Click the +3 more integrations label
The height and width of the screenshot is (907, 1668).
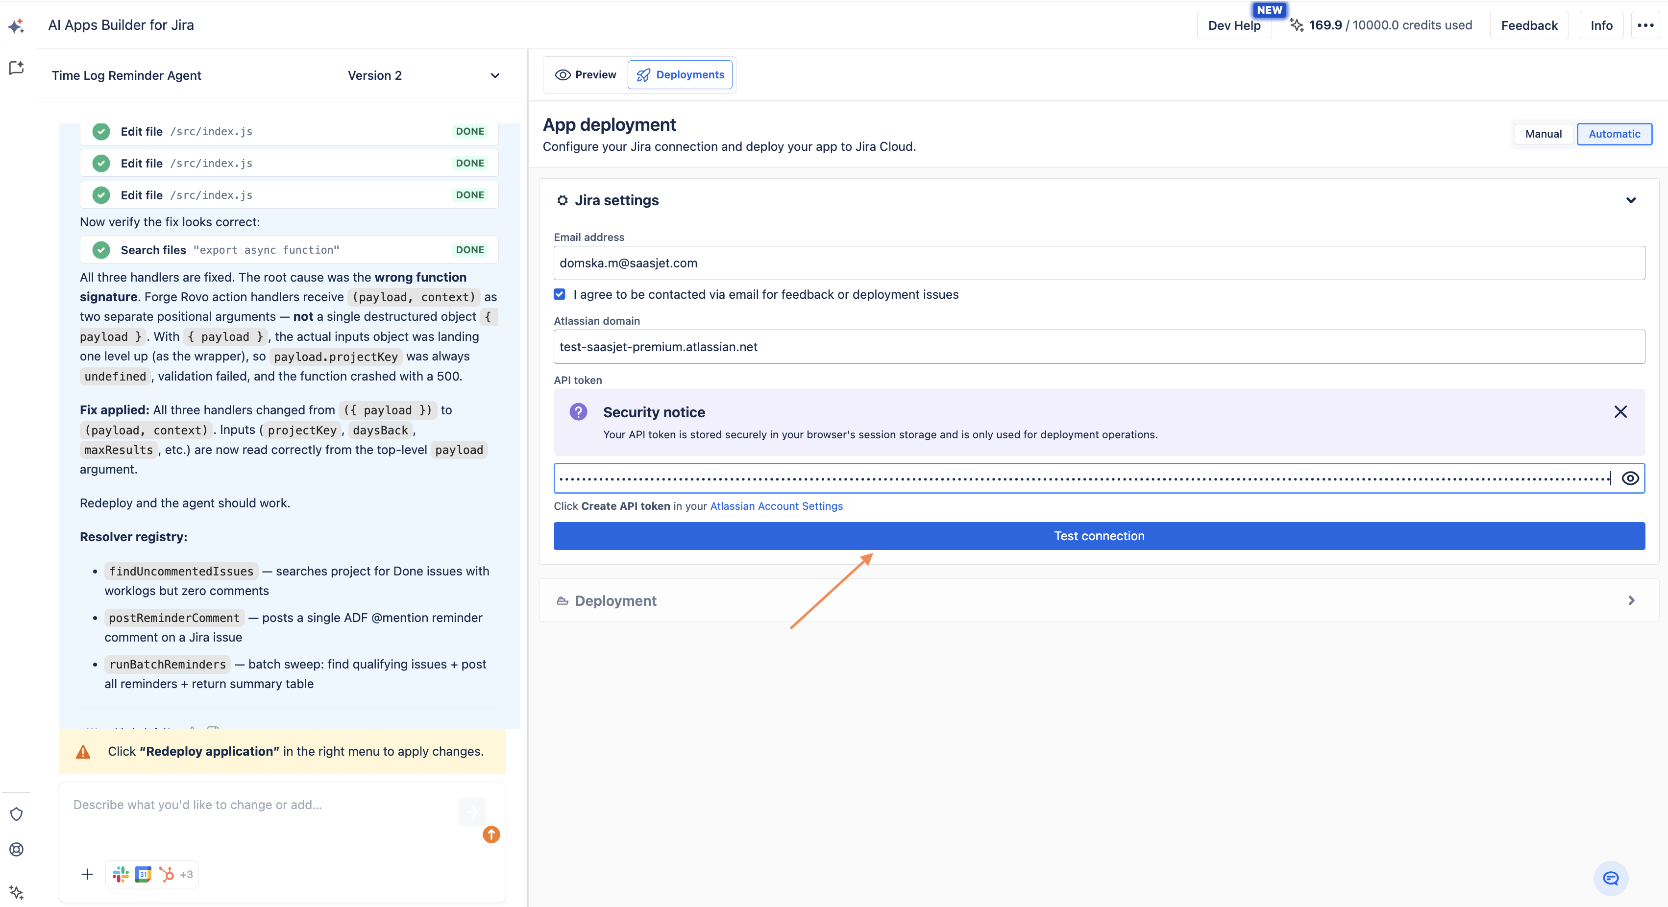187,875
